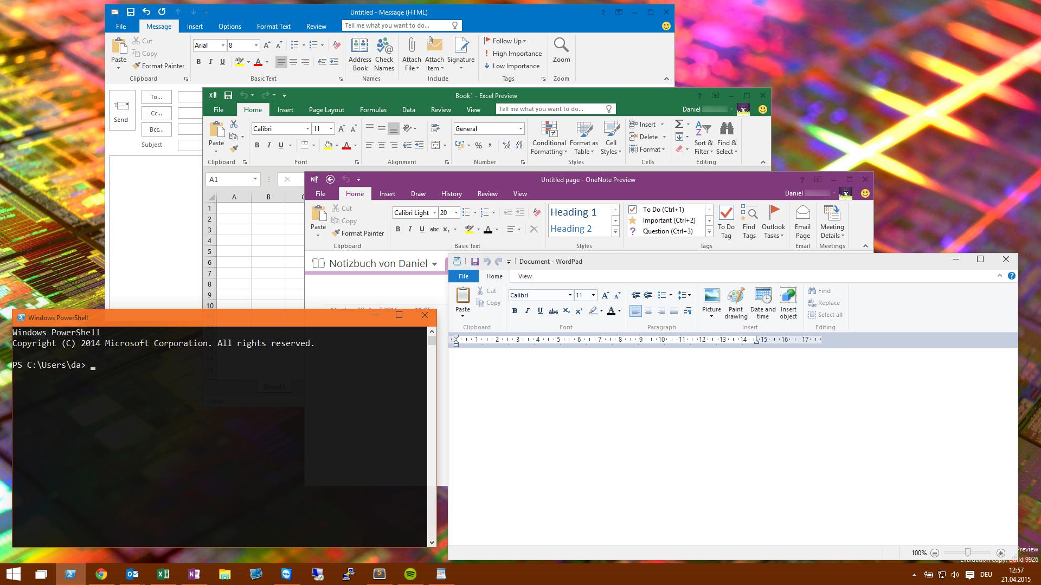
Task: Click Select all in WordPad
Action: tap(825, 315)
